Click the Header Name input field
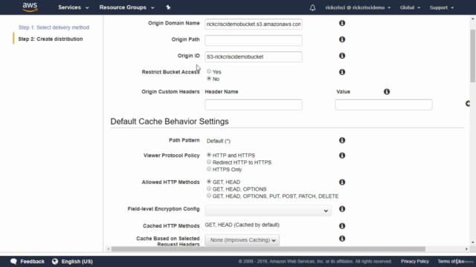476x267 pixels. pyautogui.click(x=254, y=105)
